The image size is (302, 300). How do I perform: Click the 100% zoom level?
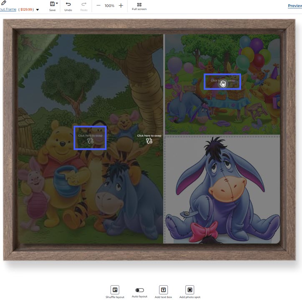(x=109, y=6)
